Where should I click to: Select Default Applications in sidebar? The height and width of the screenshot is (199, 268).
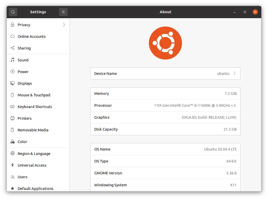coord(36,189)
